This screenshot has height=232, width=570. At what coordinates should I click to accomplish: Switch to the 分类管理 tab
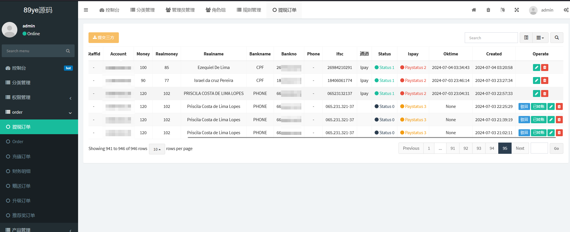pos(143,10)
